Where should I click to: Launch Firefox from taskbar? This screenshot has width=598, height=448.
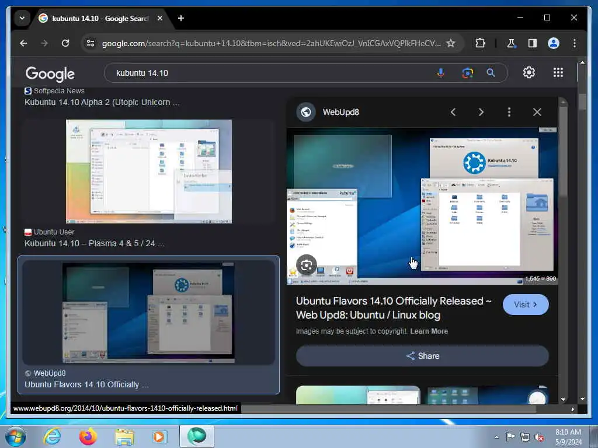[x=88, y=436]
